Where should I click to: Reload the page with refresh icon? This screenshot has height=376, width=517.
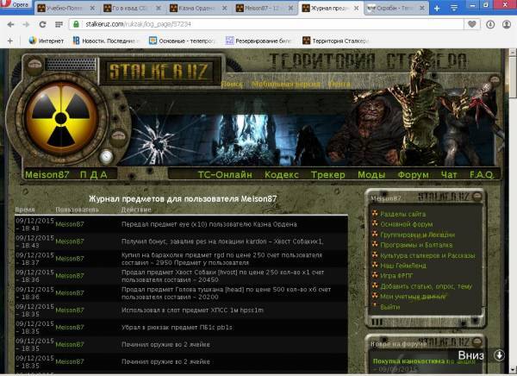tap(40, 24)
